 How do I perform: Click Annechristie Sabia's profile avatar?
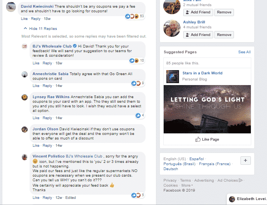tap(25, 74)
